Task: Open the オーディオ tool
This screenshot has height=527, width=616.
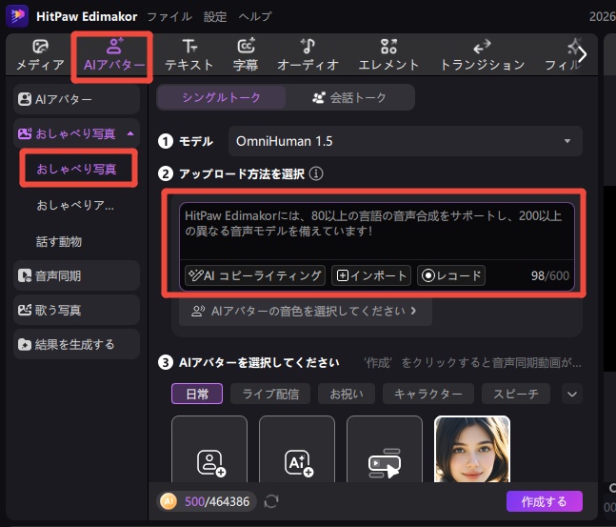Action: coord(308,55)
